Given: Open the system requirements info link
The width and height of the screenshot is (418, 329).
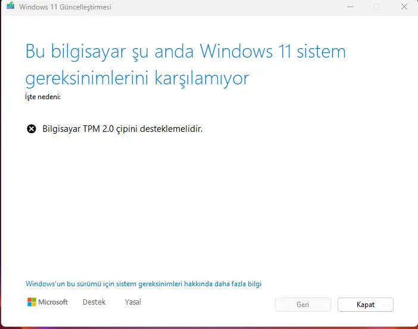Looking at the screenshot, I should tap(144, 284).
